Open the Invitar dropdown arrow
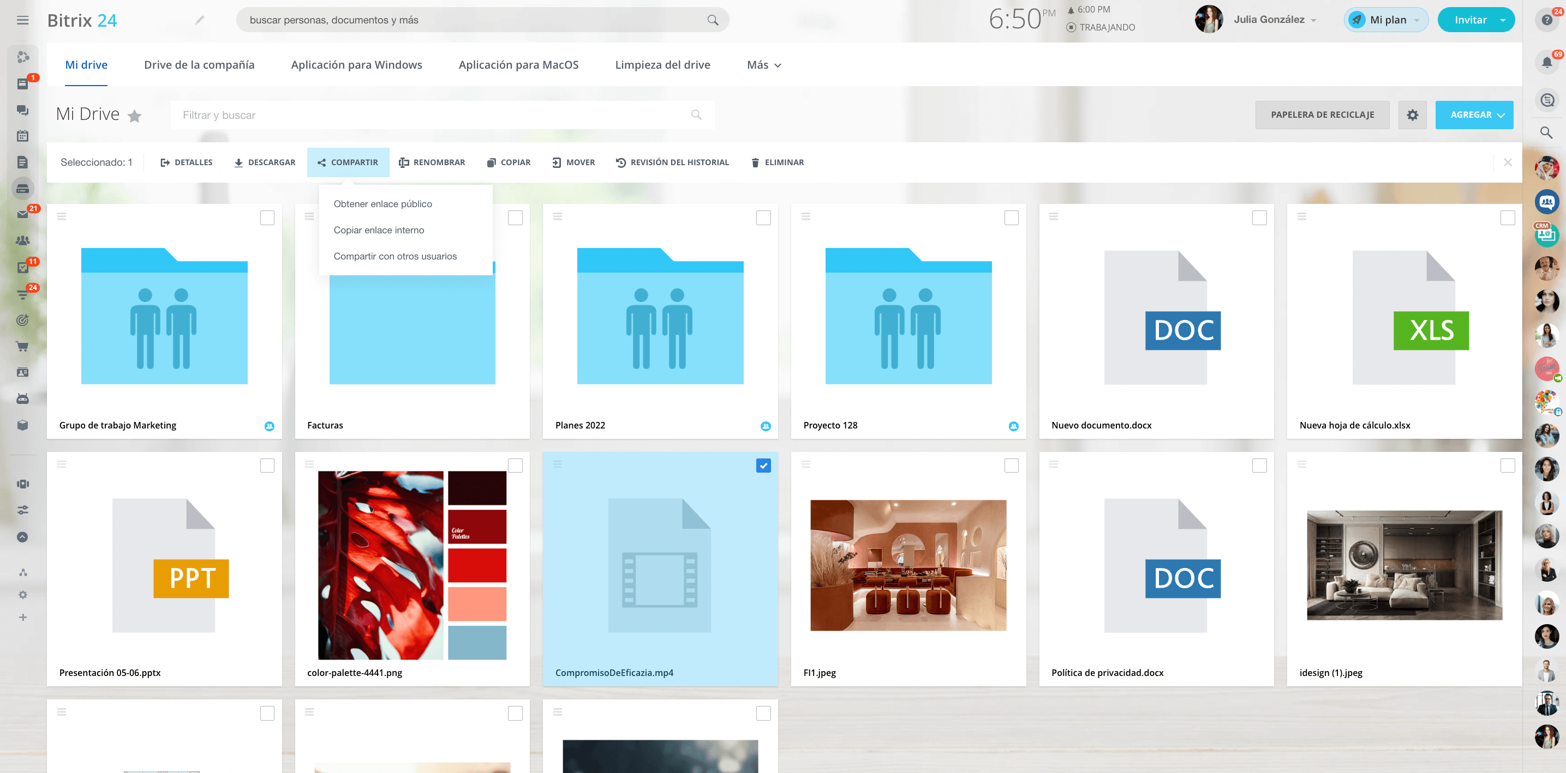 pos(1503,20)
